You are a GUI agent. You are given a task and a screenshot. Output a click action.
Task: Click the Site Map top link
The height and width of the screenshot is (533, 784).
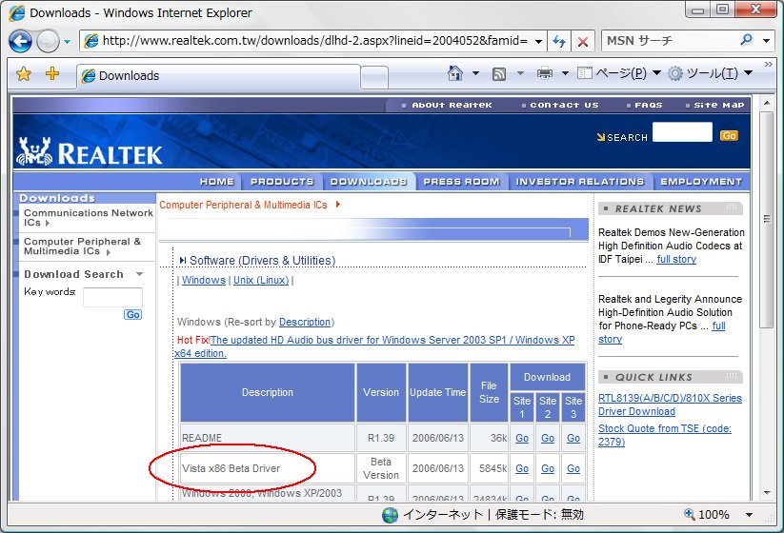click(718, 105)
